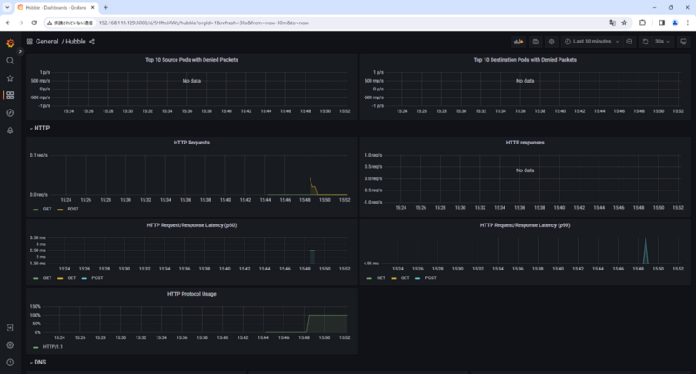Open the 30s refresh interval dropdown
The height and width of the screenshot is (374, 696).
(x=662, y=42)
